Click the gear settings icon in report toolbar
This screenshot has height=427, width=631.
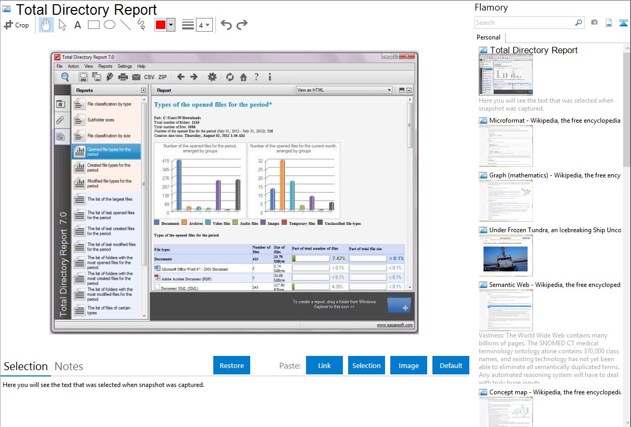coord(212,77)
